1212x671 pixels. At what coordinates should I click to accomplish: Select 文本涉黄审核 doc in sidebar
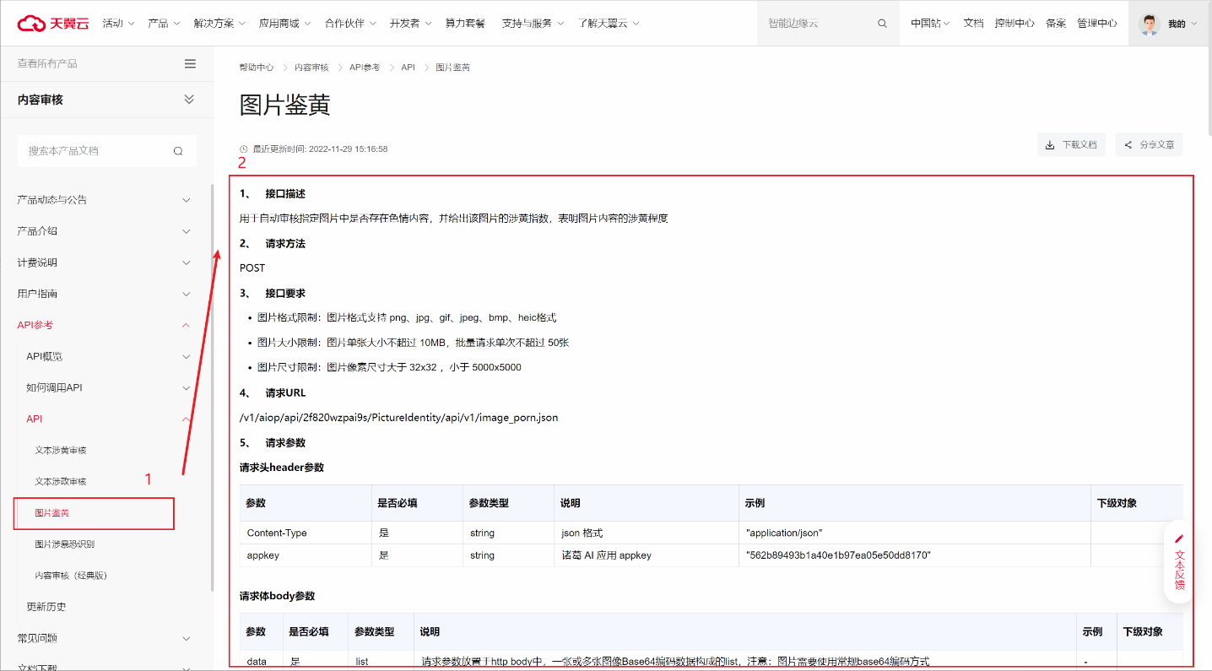point(60,451)
